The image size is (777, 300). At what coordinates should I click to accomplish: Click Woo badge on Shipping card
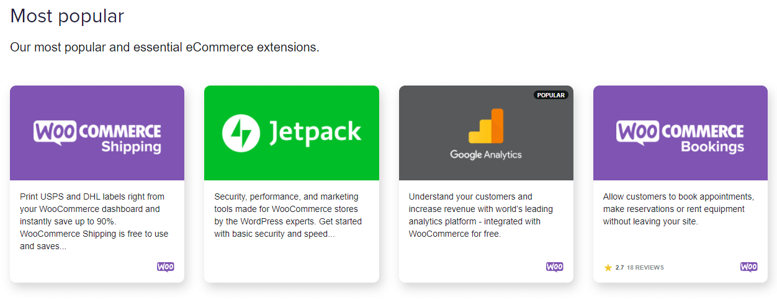tap(166, 267)
